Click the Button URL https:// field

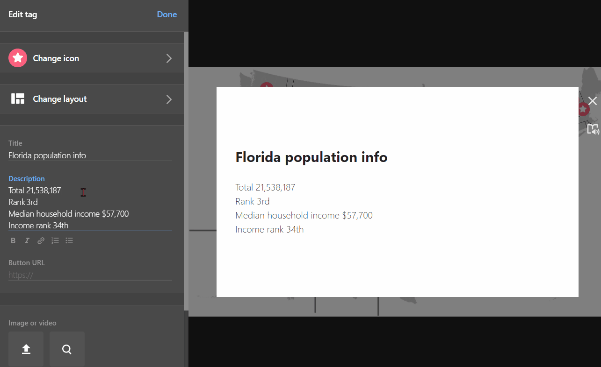click(x=90, y=275)
